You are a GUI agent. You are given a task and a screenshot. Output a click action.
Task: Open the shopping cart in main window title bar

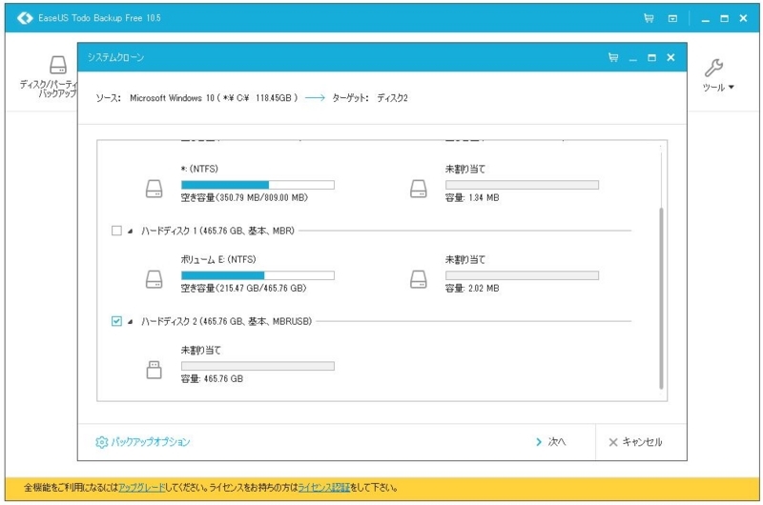tap(649, 18)
